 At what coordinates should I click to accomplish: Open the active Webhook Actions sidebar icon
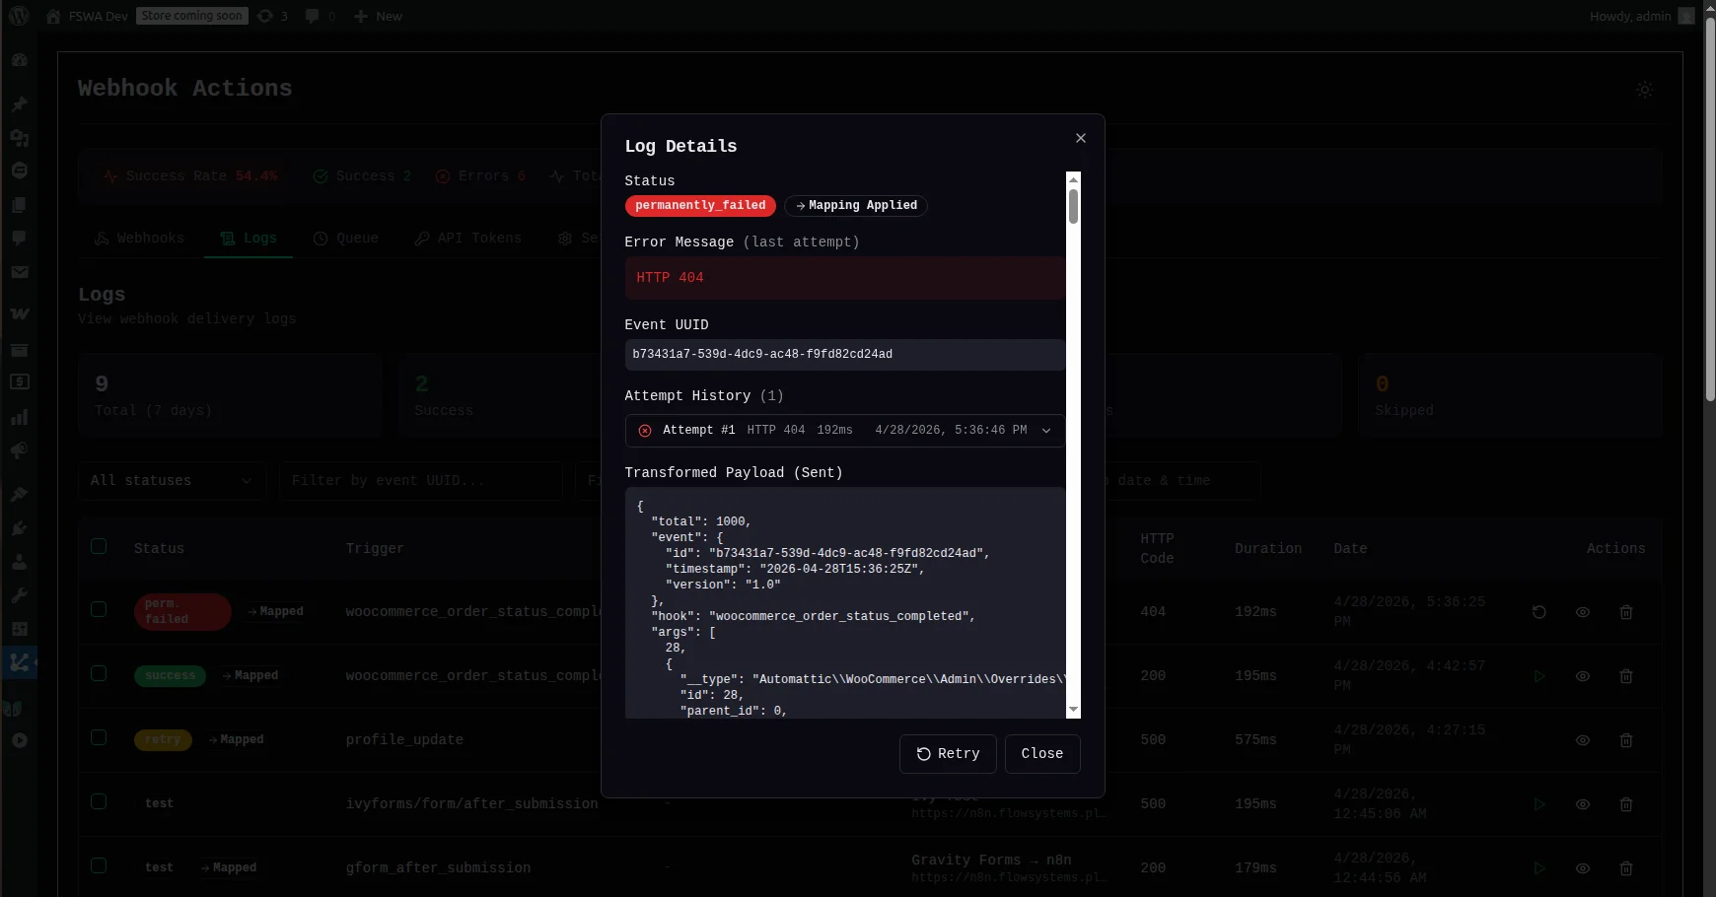click(x=19, y=662)
